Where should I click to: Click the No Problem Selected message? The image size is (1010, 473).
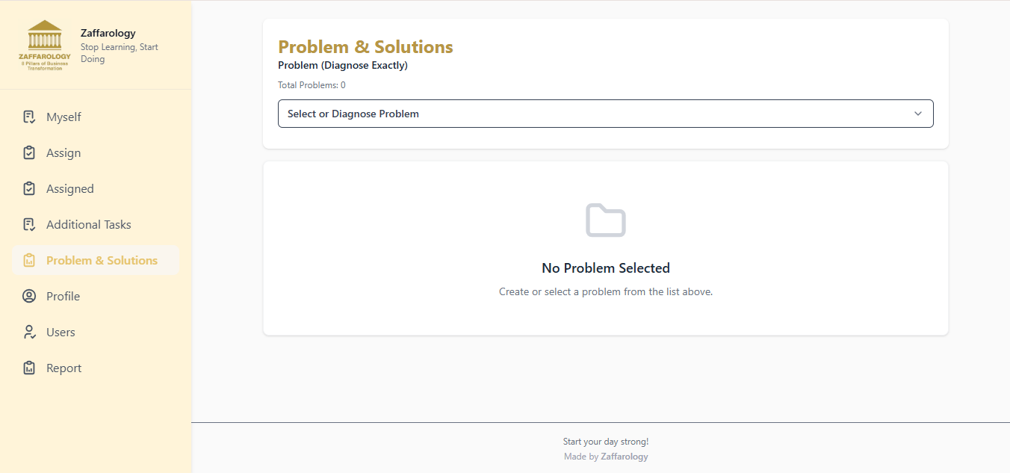click(605, 268)
